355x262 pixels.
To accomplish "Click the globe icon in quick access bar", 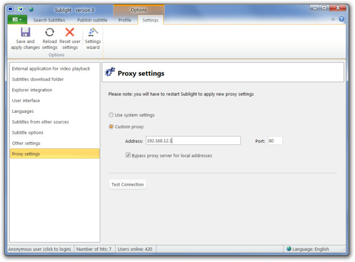I will pos(31,9).
